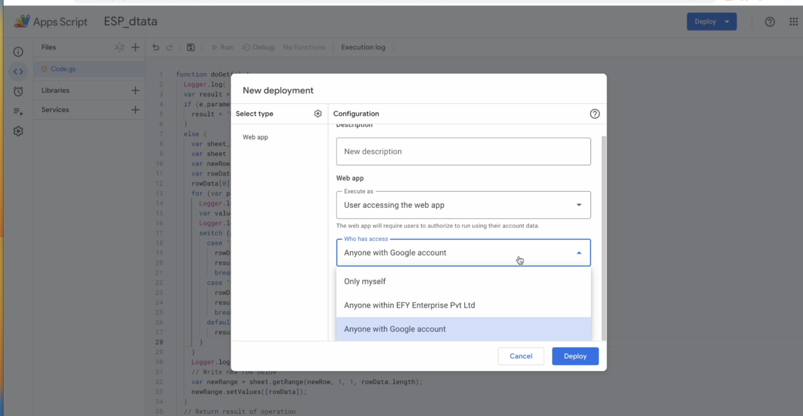This screenshot has height=416, width=803.
Task: Cancel the new deployment
Action: point(521,356)
